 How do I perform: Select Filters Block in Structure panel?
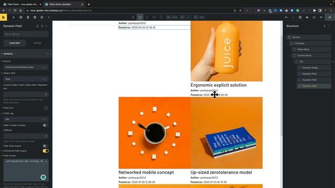pos(311,50)
